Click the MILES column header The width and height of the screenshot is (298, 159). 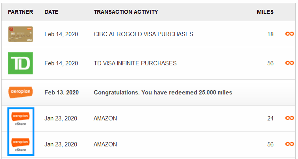(x=265, y=12)
